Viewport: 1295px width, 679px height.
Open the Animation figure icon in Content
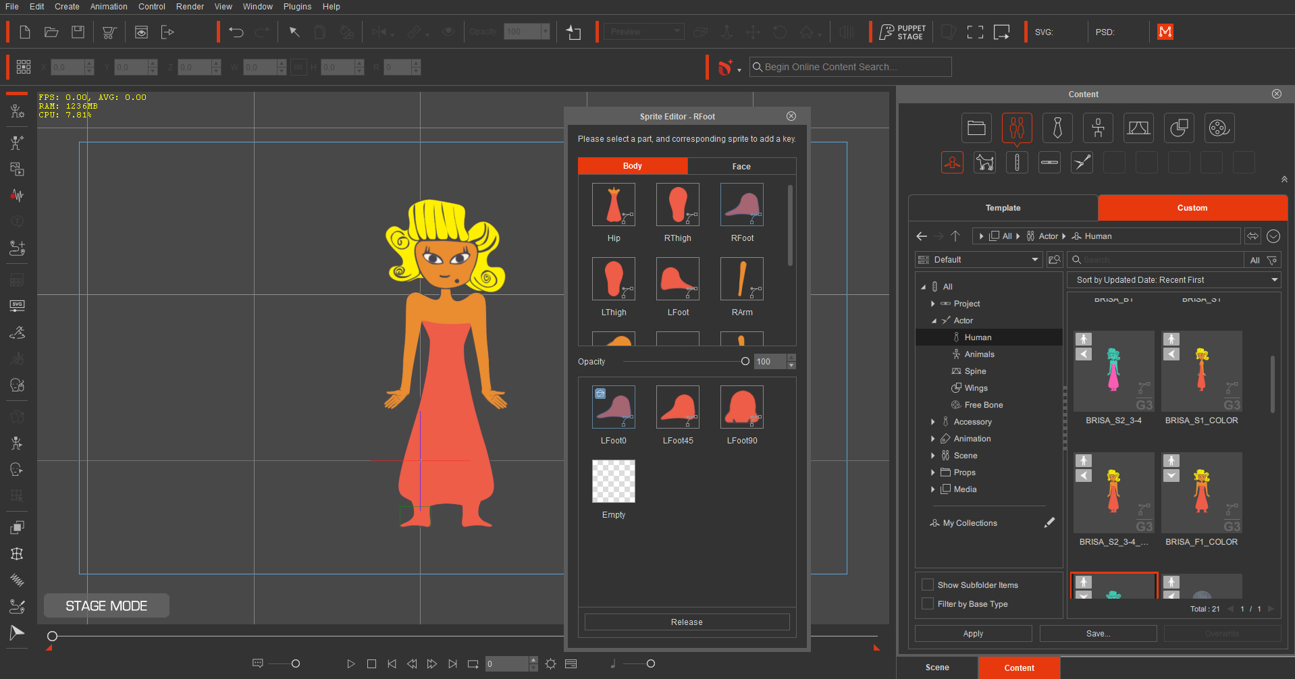click(1098, 128)
